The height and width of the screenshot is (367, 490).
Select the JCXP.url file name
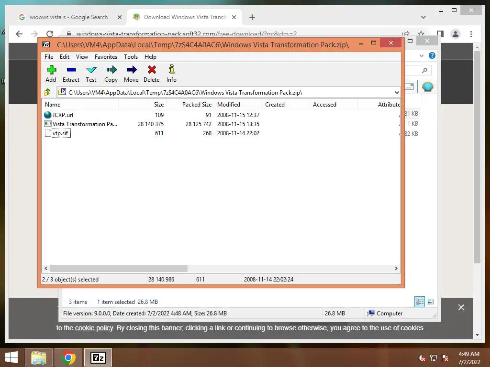[x=63, y=115]
